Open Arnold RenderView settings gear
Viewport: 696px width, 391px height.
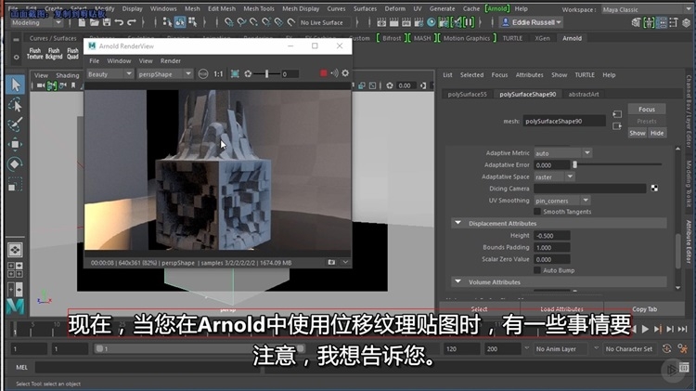click(x=345, y=73)
